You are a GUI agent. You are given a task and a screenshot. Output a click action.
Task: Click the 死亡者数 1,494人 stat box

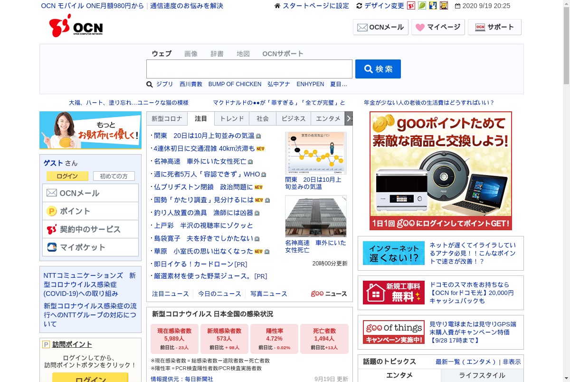tap(324, 339)
